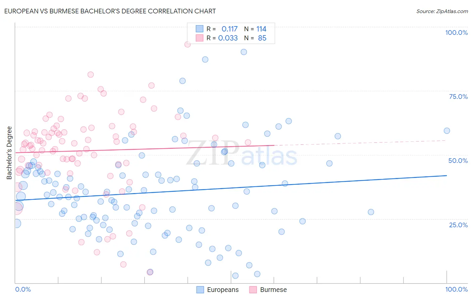Click the 50.0% y-axis label
This screenshot has height=299, width=472.
pos(458,161)
